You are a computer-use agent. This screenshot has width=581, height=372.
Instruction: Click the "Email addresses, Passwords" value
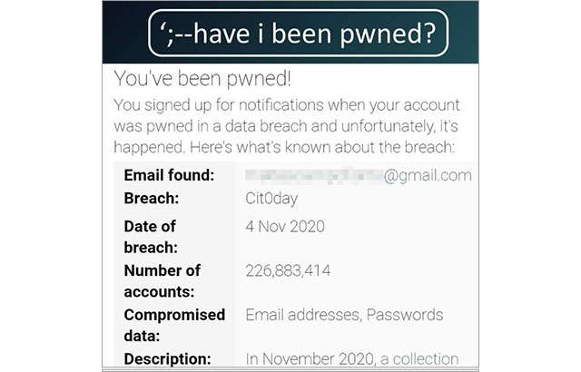click(x=344, y=315)
